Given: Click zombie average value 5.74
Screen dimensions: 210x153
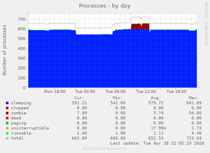Looking at the screenshot, I should 158,113.
